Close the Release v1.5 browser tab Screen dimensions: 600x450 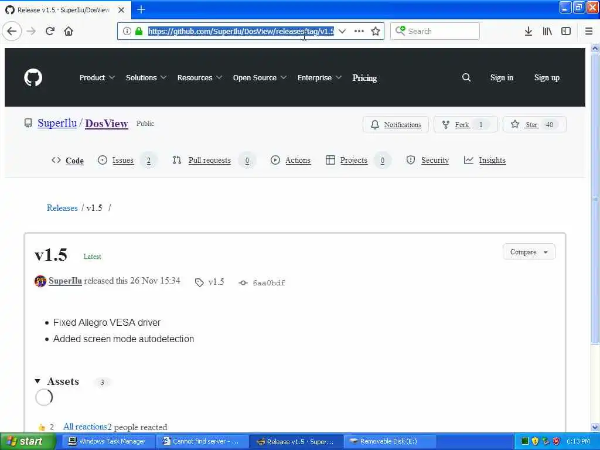121,10
